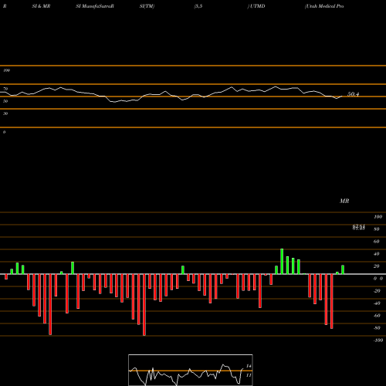Click the 'UTMD' ticker symbol text
Viewport: 386px width, 386px height.
click(257, 6)
